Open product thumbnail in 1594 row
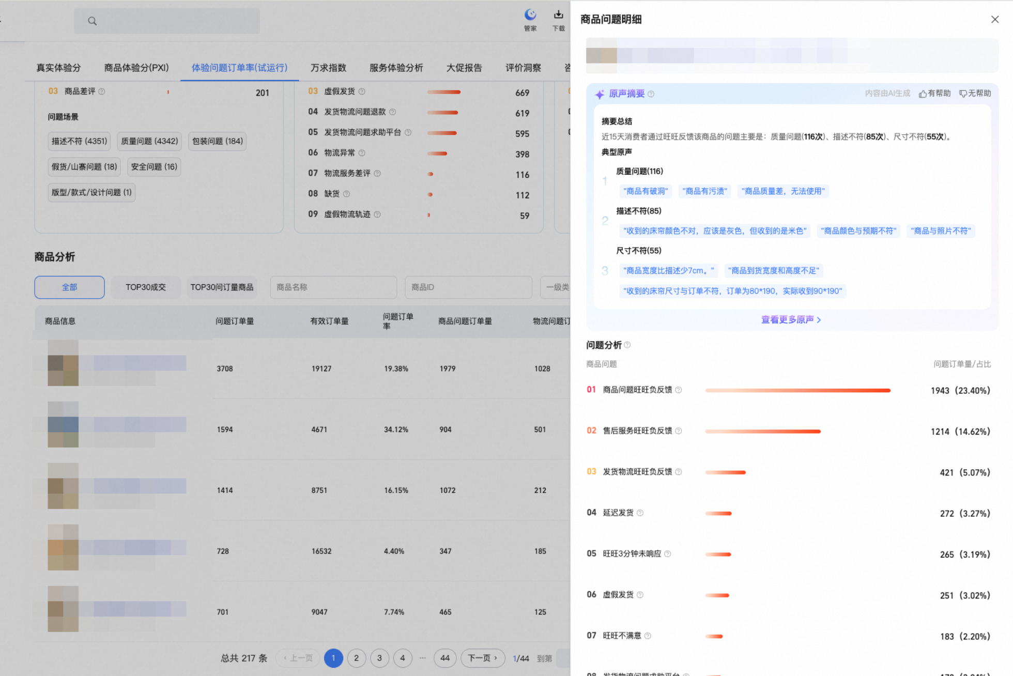Viewport: 1013px width, 676px height. [63, 424]
